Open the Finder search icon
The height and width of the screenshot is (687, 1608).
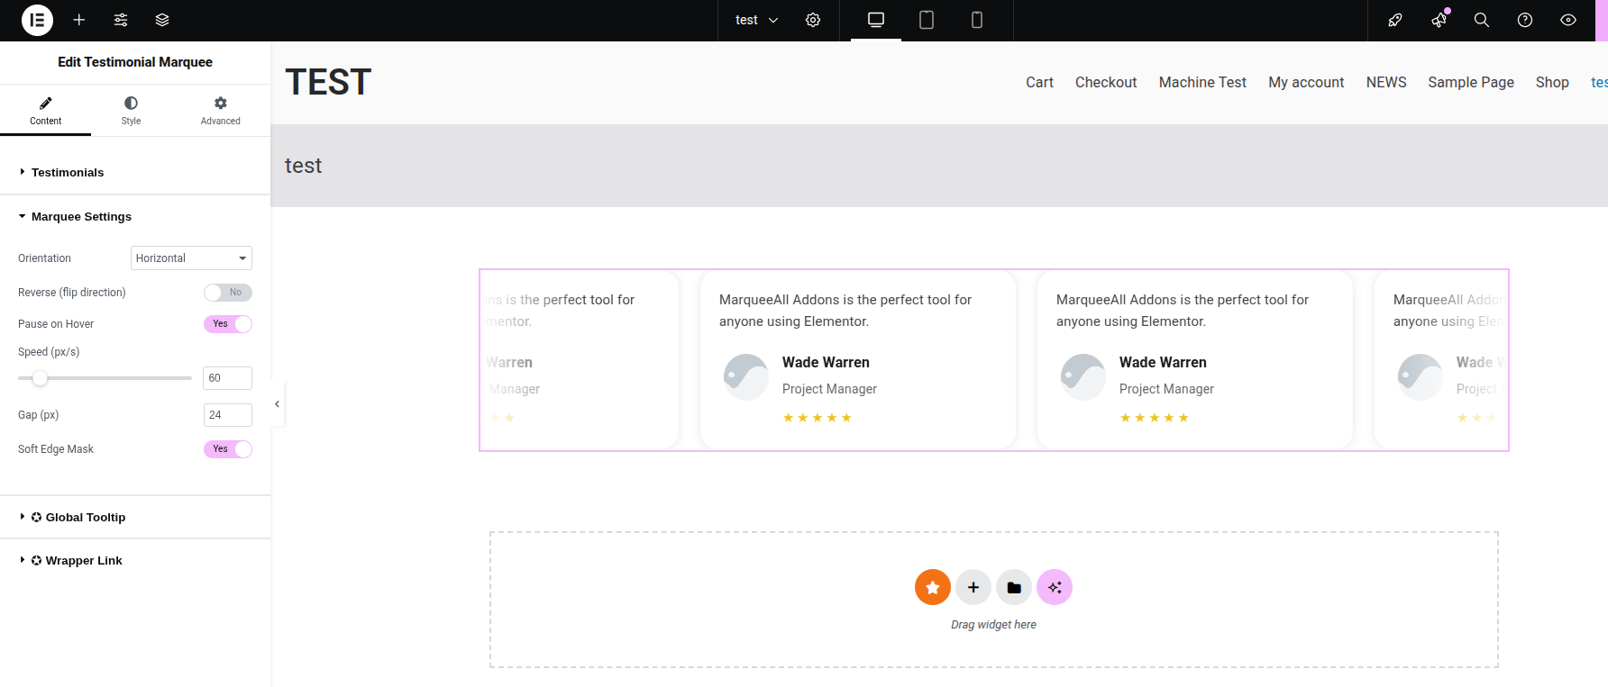coord(1481,20)
